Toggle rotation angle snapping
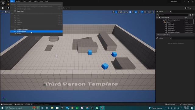 136,12
